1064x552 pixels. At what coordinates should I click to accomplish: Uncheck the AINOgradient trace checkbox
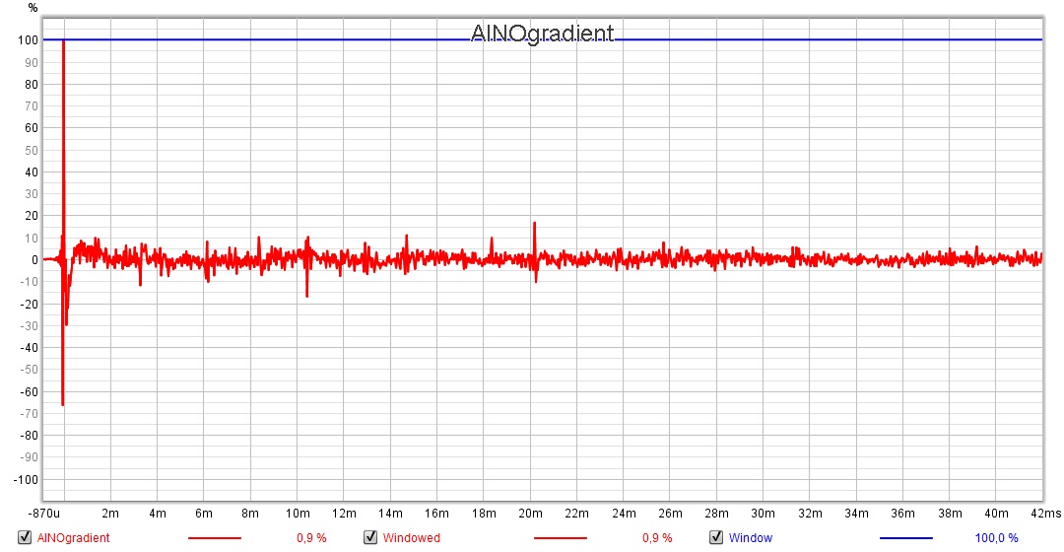coord(25,537)
